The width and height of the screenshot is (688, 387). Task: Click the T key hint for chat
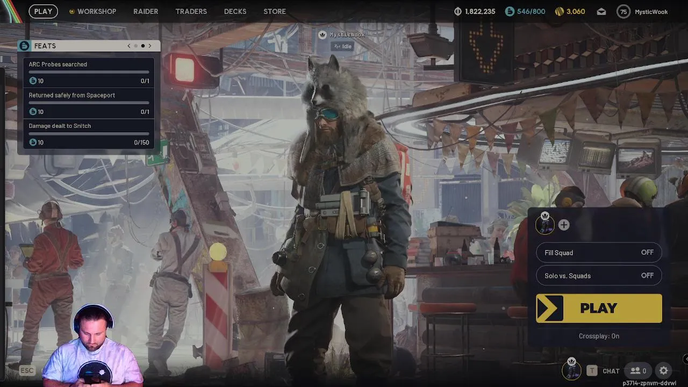pos(592,370)
